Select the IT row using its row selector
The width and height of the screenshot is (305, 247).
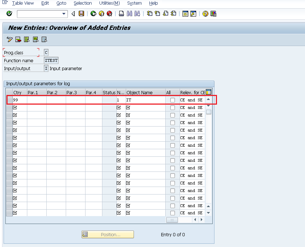[x=10, y=100]
